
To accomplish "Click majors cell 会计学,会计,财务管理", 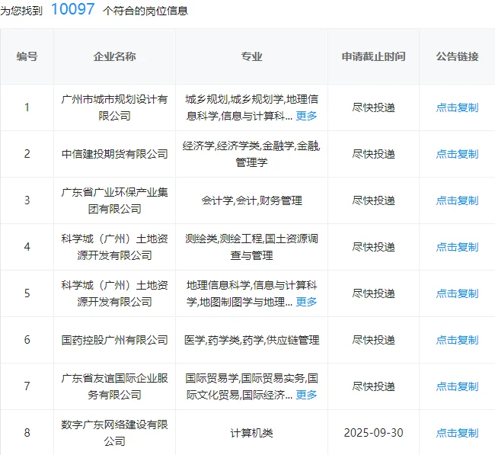I will click(251, 200).
